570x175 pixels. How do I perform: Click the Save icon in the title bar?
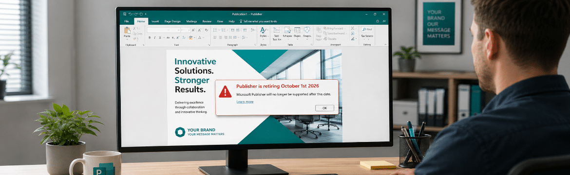pos(125,14)
